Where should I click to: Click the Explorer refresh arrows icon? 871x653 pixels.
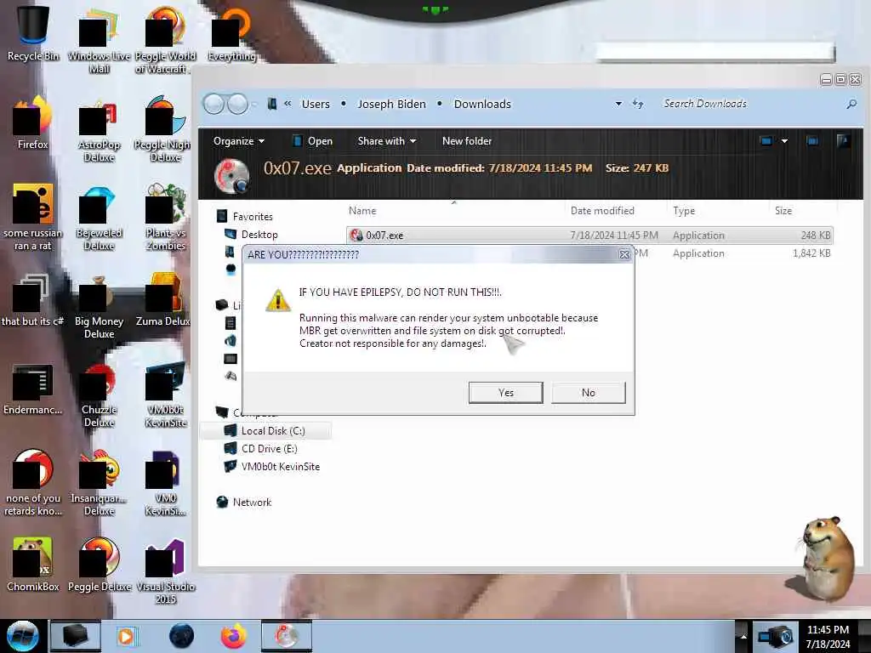pos(638,104)
